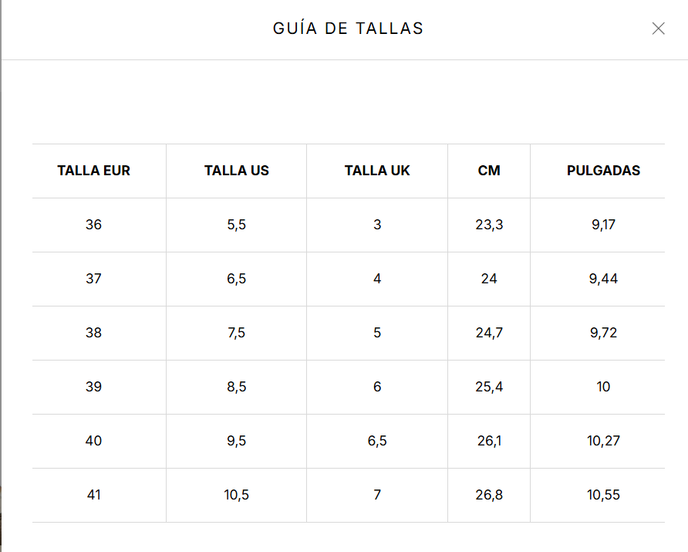
Task: Click EUR size 40 cell
Action: tap(93, 441)
